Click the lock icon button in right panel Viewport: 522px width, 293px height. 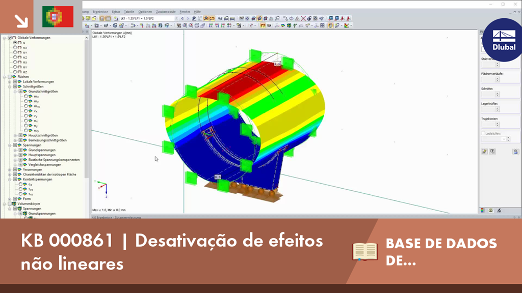click(x=515, y=152)
